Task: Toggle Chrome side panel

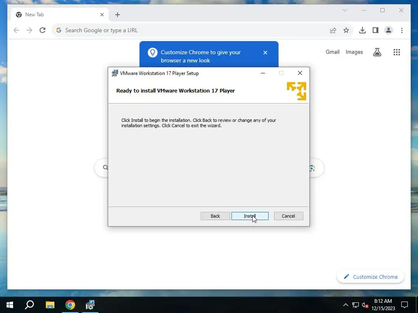Action: pyautogui.click(x=376, y=30)
